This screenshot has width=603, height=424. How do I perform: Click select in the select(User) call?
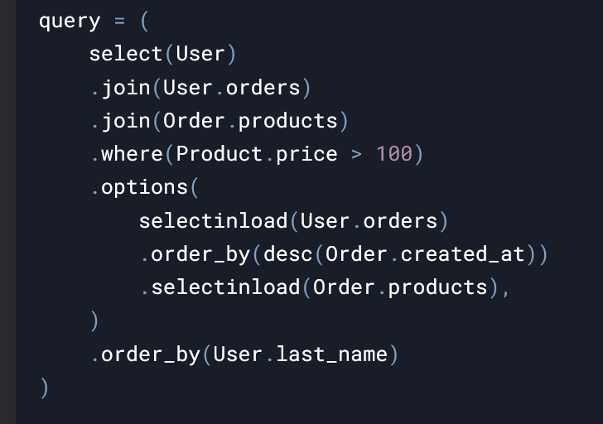coord(126,54)
